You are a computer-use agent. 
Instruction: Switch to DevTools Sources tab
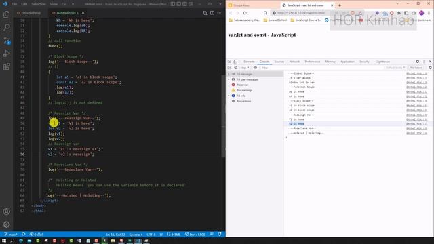click(279, 62)
